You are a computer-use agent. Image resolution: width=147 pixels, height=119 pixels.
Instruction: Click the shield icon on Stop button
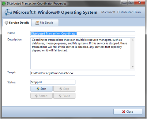coord(61,89)
